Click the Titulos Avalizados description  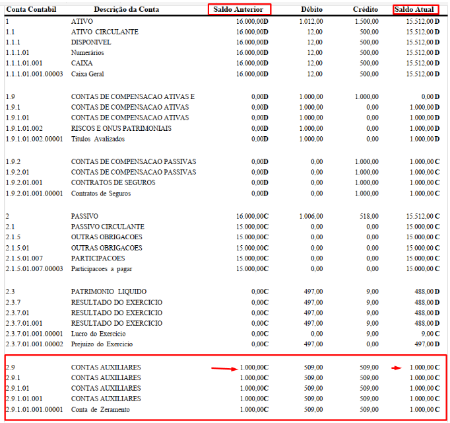(x=98, y=139)
